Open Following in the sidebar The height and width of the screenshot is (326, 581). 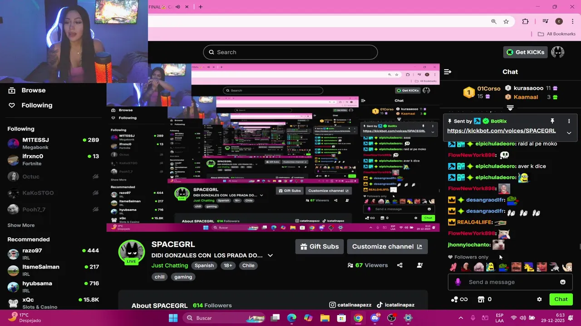[x=30, y=105]
